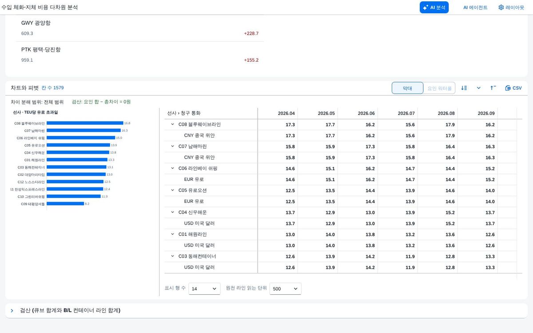Select the PTK 평택·당진항 card
Screen dimensions: 533x333
tap(140, 55)
